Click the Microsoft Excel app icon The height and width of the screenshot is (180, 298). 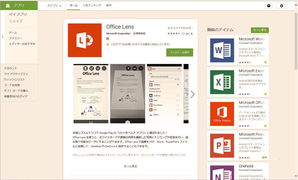222,82
